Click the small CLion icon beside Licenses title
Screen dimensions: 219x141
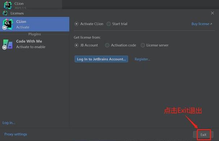[x=5, y=13]
